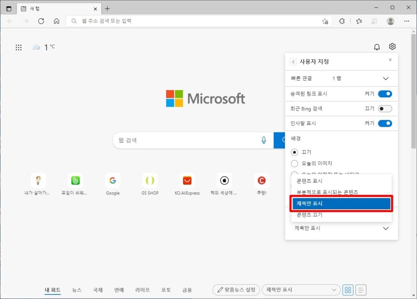Toggle the 승격된 링크 표시 switch
417x299 pixels.
point(385,94)
